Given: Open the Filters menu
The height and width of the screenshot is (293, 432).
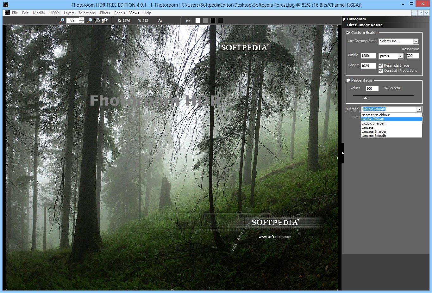Looking at the screenshot, I should [105, 13].
